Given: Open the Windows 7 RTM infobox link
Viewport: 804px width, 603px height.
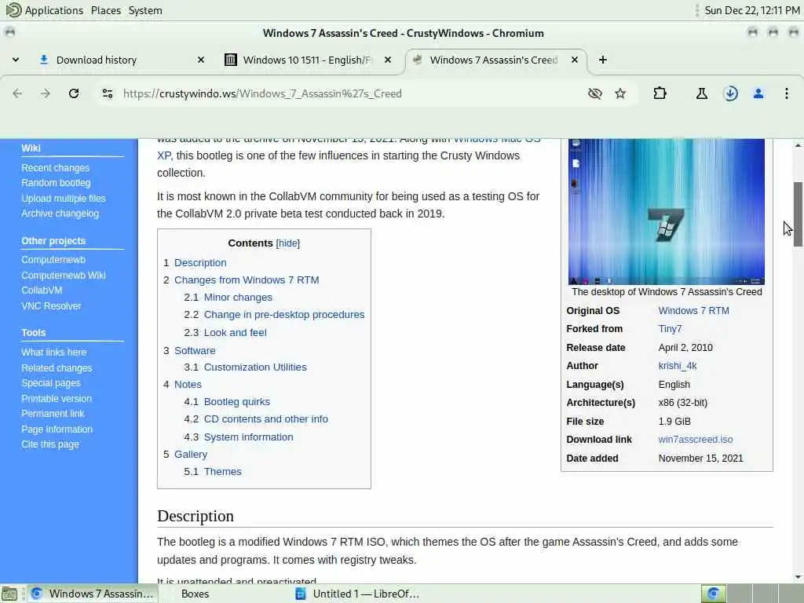Looking at the screenshot, I should (x=694, y=311).
